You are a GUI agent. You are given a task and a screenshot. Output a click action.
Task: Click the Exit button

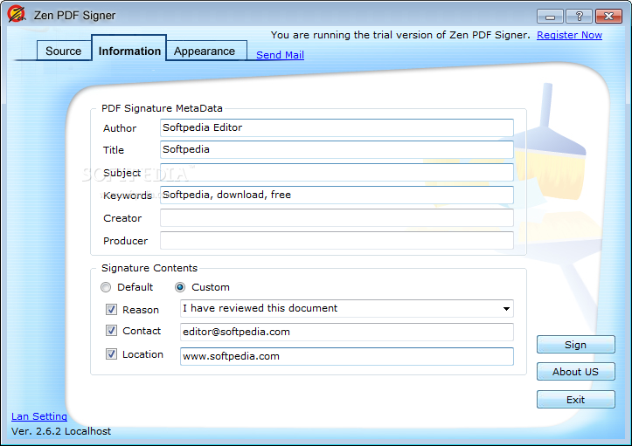575,400
